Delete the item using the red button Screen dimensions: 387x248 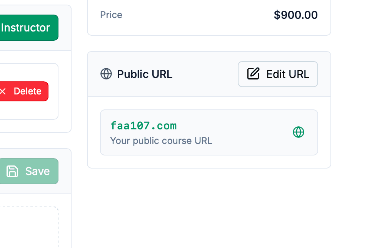tap(23, 91)
